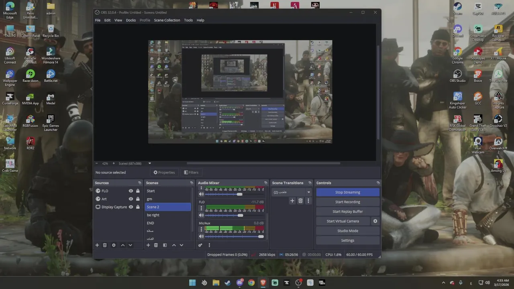Open the Audio Mixer three-dot menu at bottom
514x289 pixels.
[209, 245]
